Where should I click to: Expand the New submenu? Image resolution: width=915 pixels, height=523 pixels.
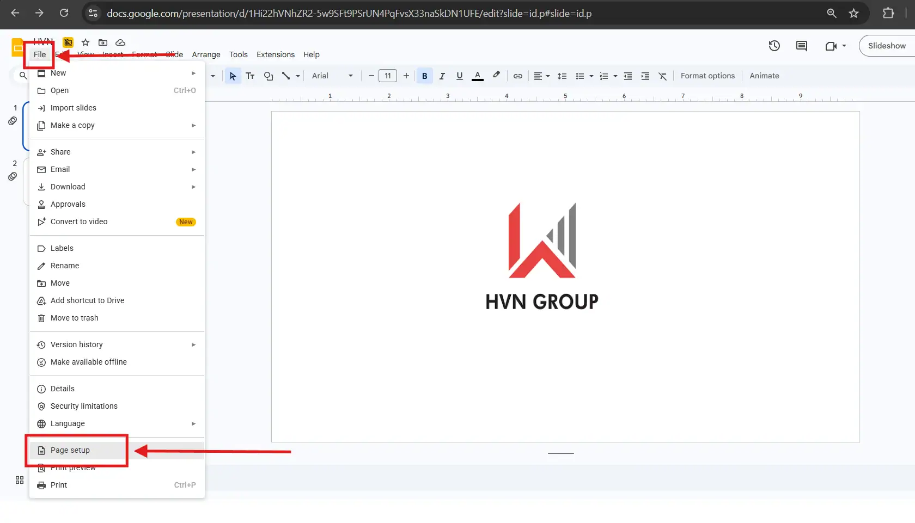click(117, 73)
